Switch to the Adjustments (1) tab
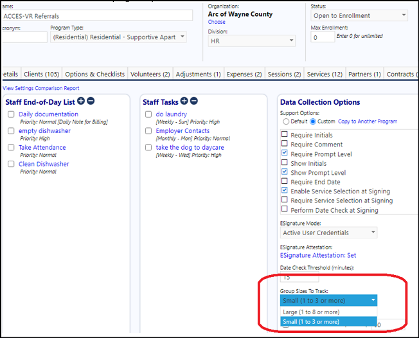 click(x=199, y=74)
